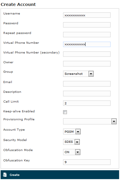
Task: Open the Security Model SDES dropdown
Action: coord(71,142)
